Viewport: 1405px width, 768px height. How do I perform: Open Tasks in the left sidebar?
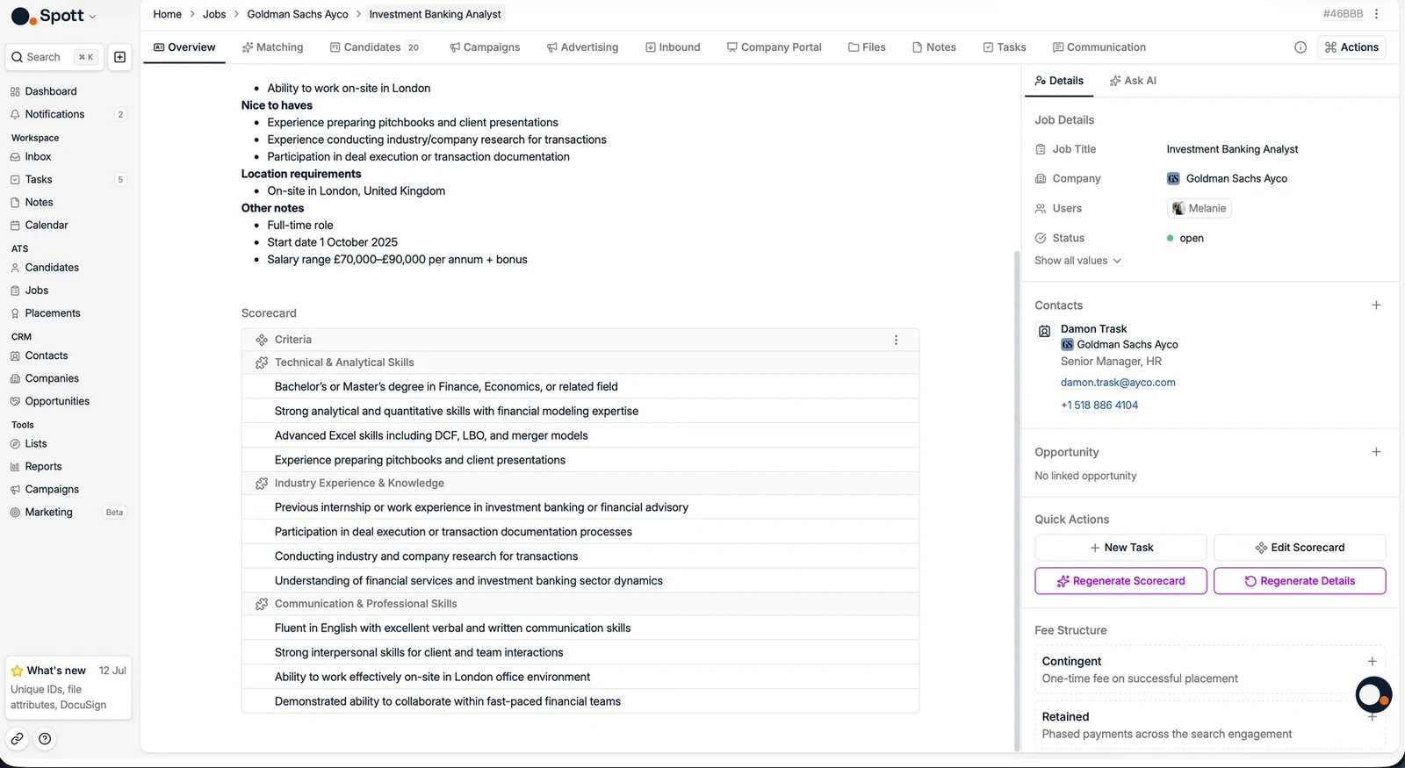(39, 179)
